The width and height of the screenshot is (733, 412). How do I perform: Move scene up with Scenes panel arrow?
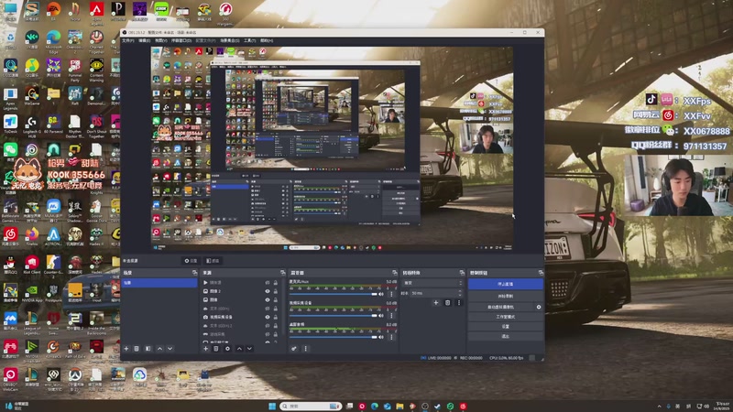coord(159,349)
